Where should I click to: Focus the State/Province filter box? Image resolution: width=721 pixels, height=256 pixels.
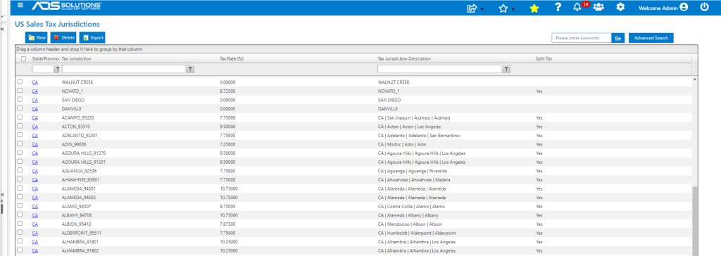click(43, 69)
